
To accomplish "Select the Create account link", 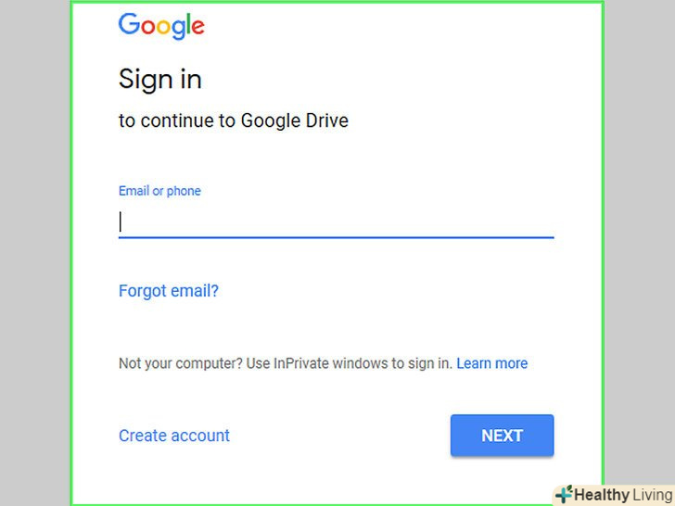I will (x=174, y=436).
